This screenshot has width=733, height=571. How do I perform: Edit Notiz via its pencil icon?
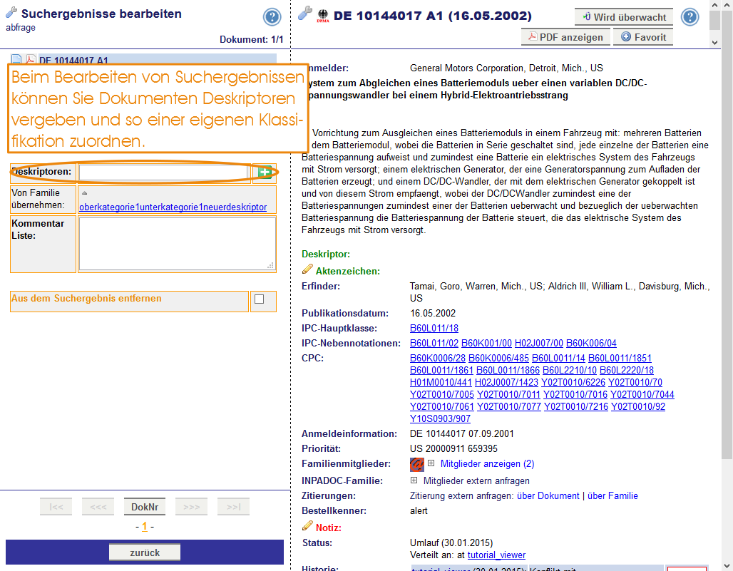(307, 525)
